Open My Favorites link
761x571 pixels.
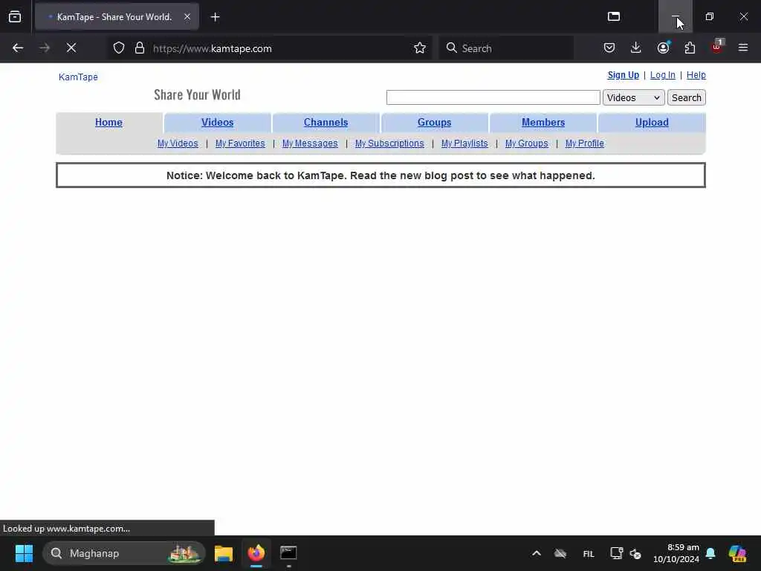240,143
